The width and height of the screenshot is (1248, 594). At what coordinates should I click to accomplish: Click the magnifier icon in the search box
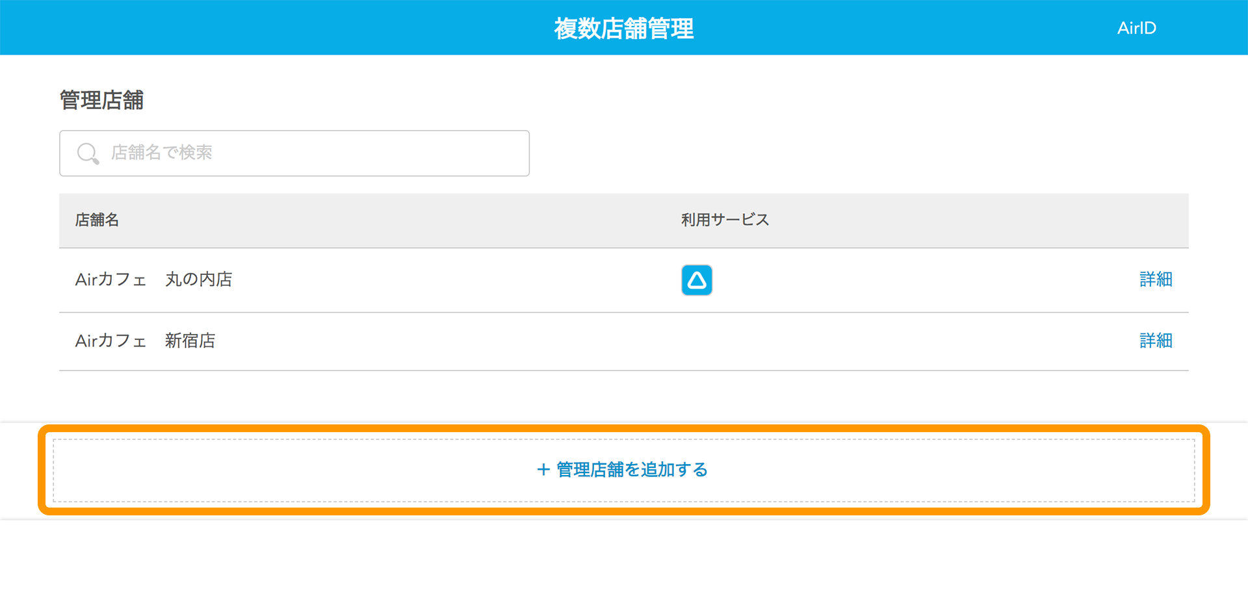pos(88,153)
